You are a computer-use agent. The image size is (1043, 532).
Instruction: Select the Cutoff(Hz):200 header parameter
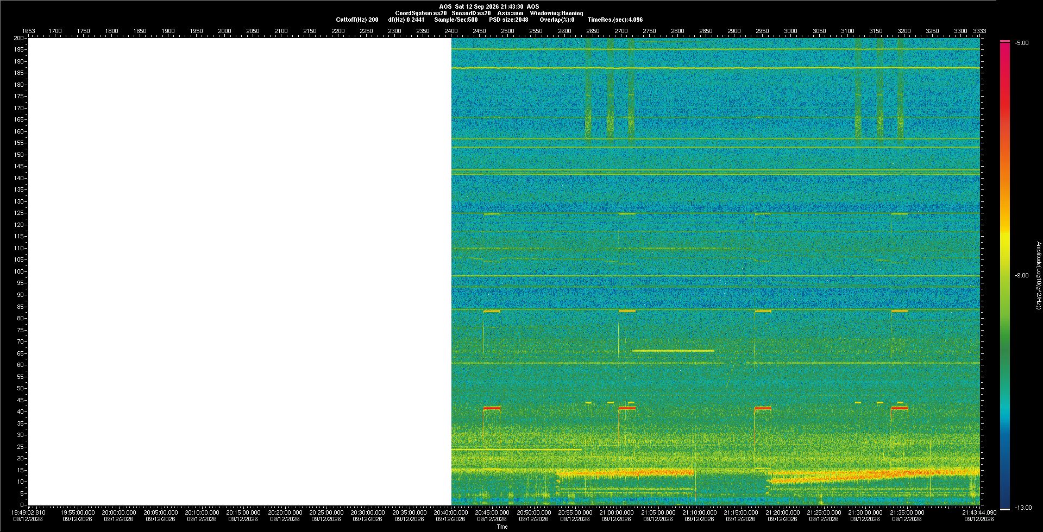(x=357, y=20)
